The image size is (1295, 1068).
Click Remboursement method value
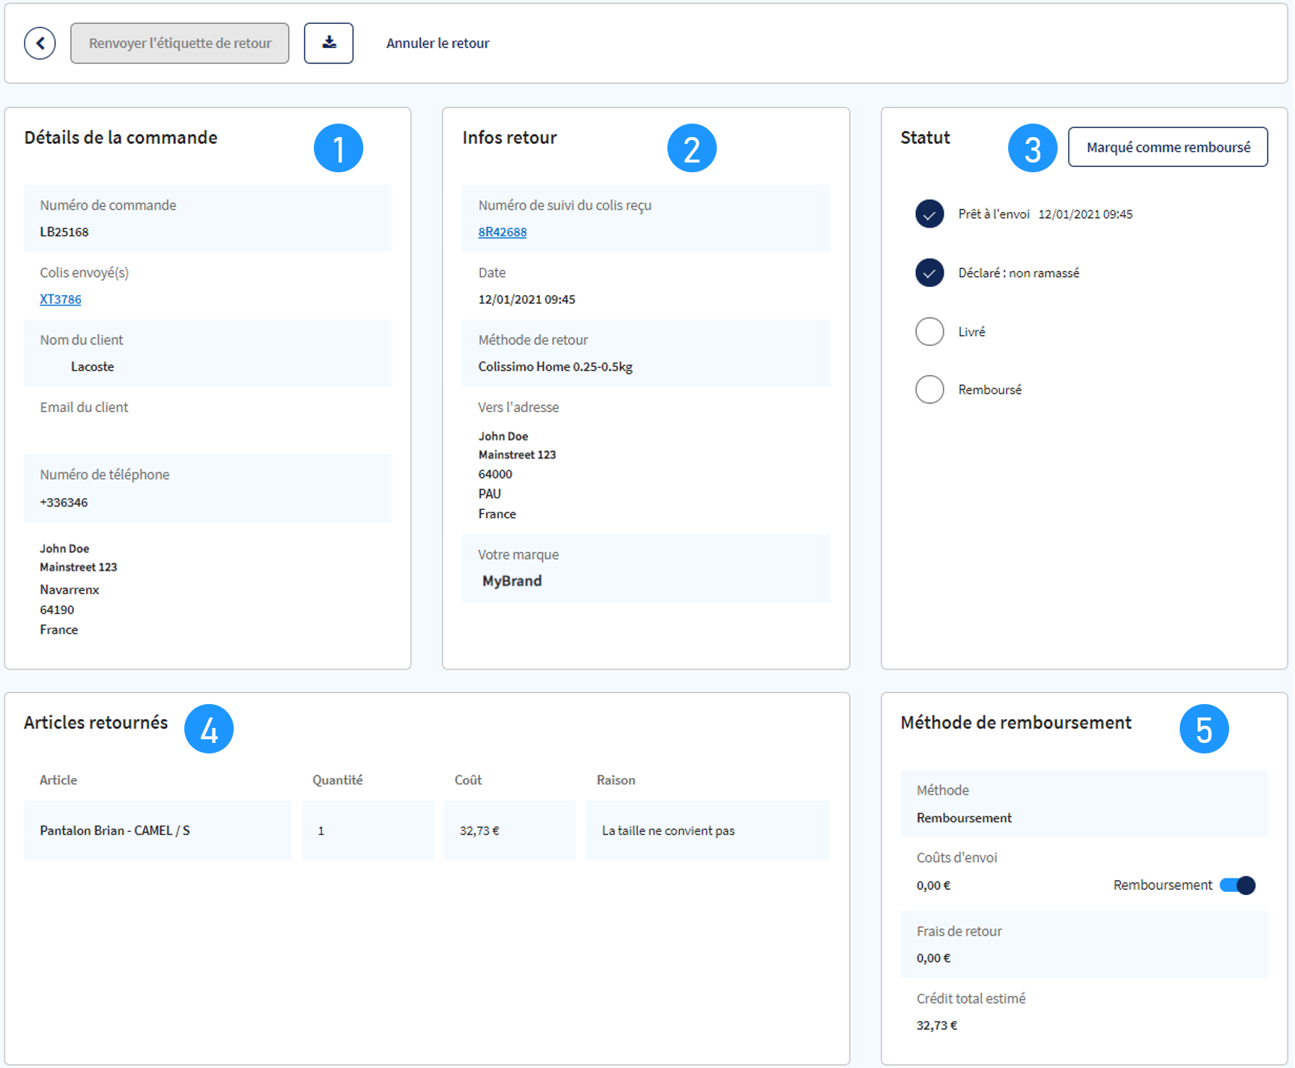point(964,818)
